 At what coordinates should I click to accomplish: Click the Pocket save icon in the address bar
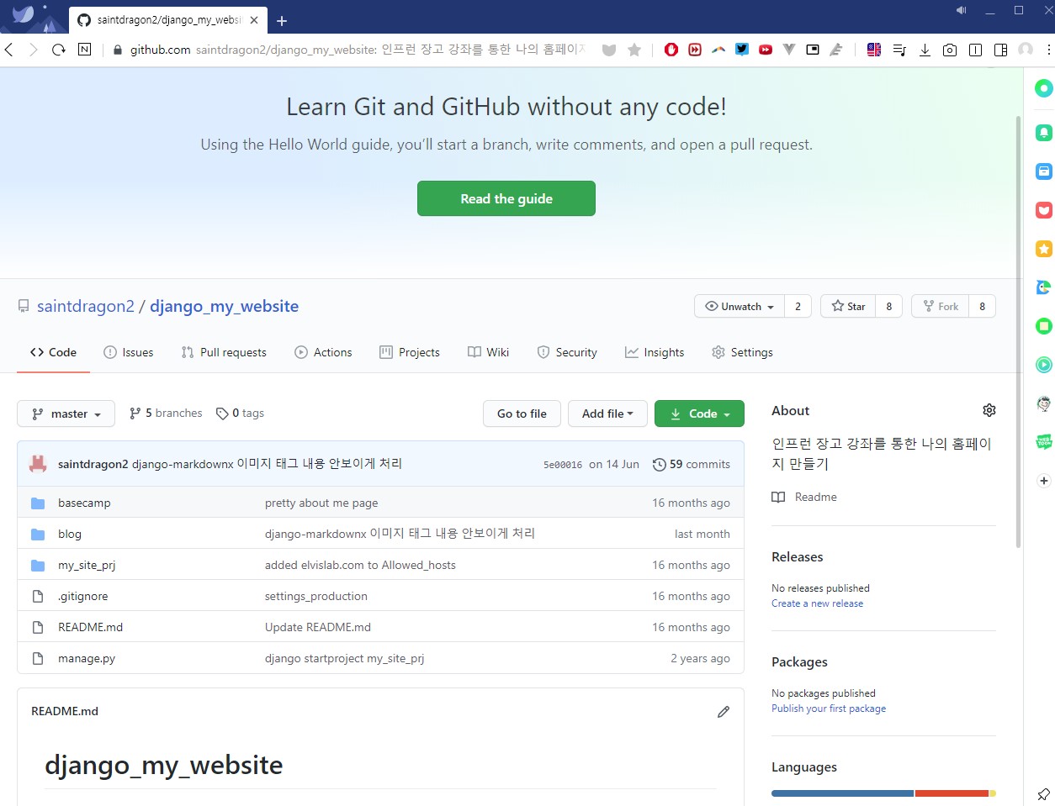coord(609,50)
